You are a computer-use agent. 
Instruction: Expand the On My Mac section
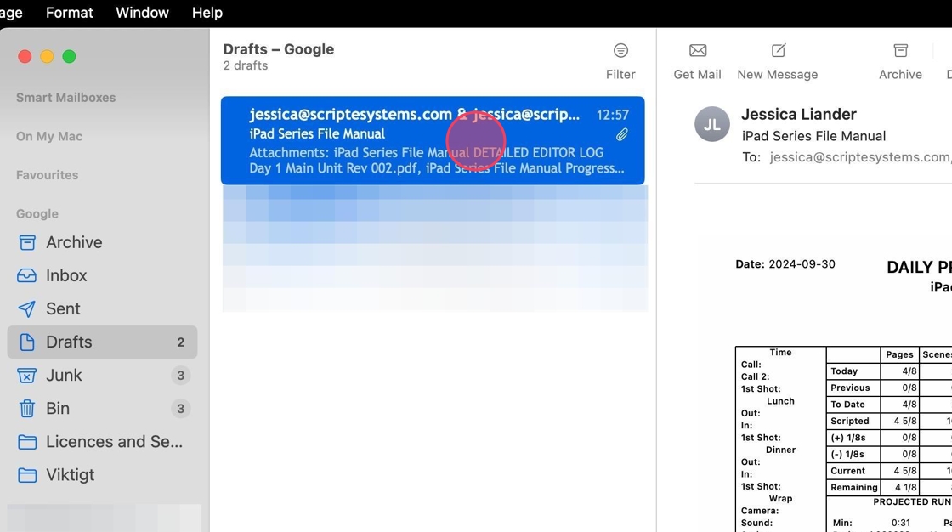pos(49,137)
